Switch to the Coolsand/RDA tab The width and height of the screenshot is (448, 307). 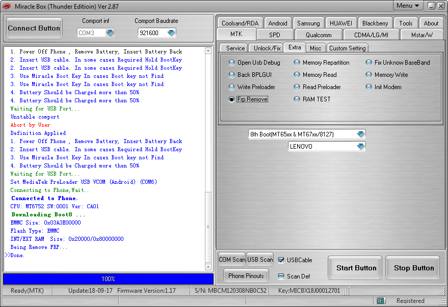coord(240,23)
